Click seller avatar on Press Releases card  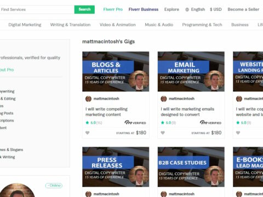coord(88,194)
